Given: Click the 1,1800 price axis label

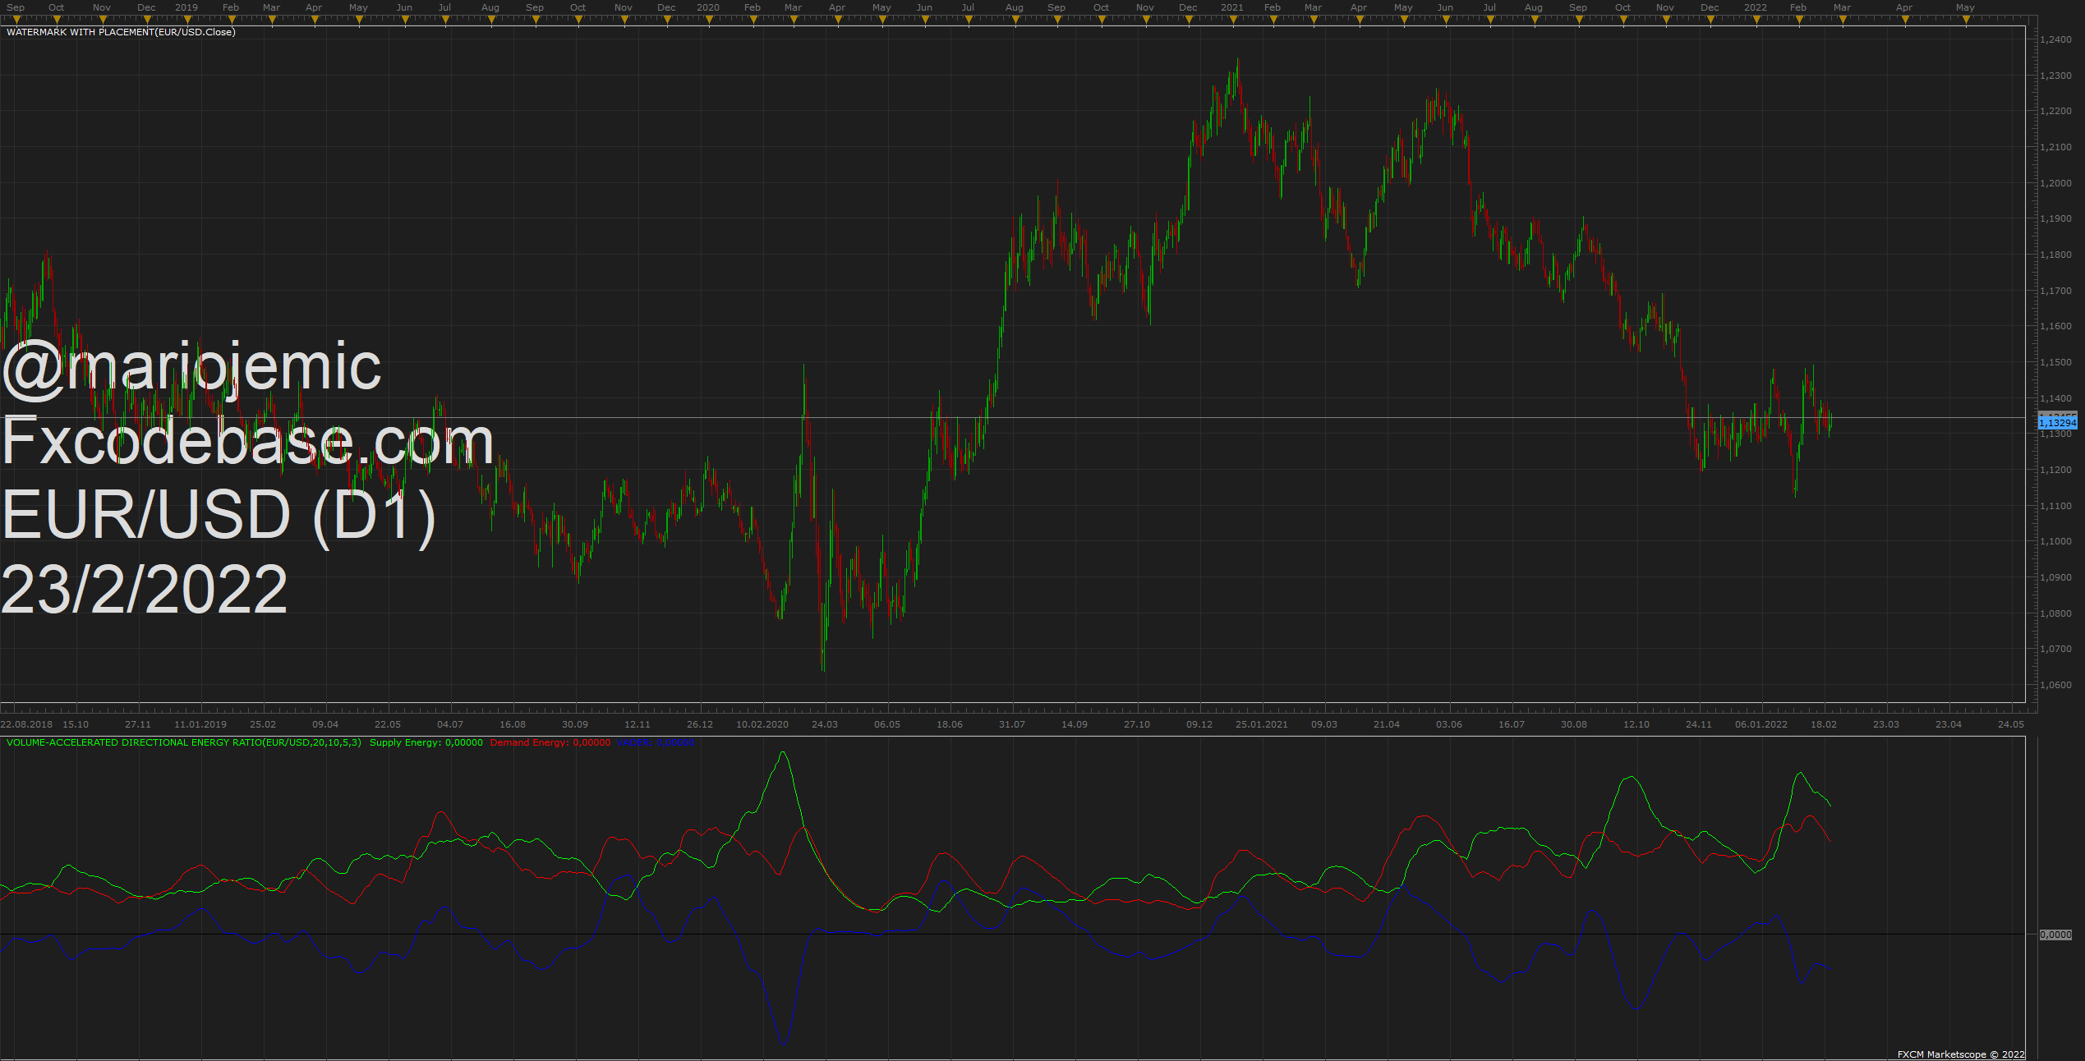Looking at the screenshot, I should click(x=2056, y=255).
